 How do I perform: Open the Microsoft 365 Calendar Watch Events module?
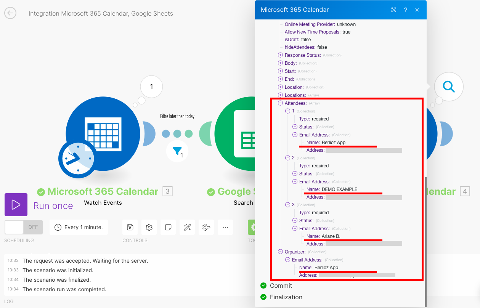pyautogui.click(x=103, y=133)
